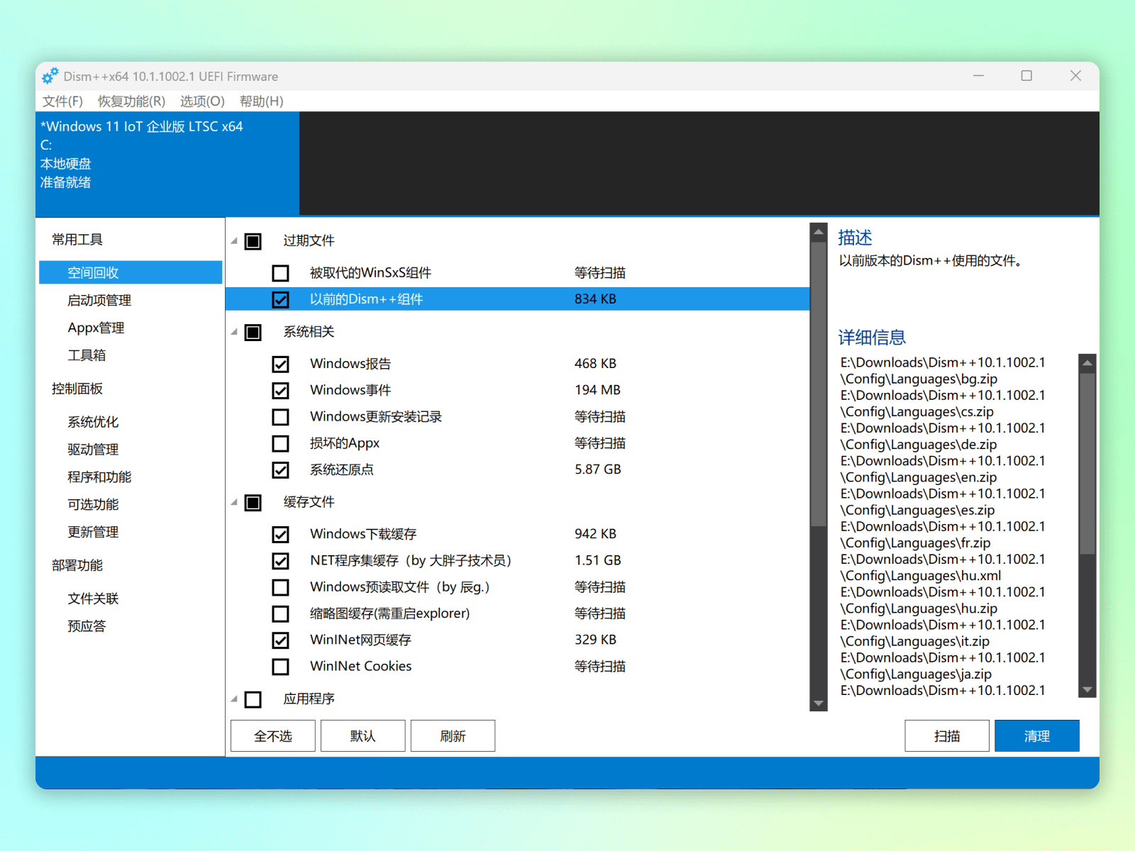
Task: Check 被取代的WinSxS组件 checkbox
Action: (281, 273)
